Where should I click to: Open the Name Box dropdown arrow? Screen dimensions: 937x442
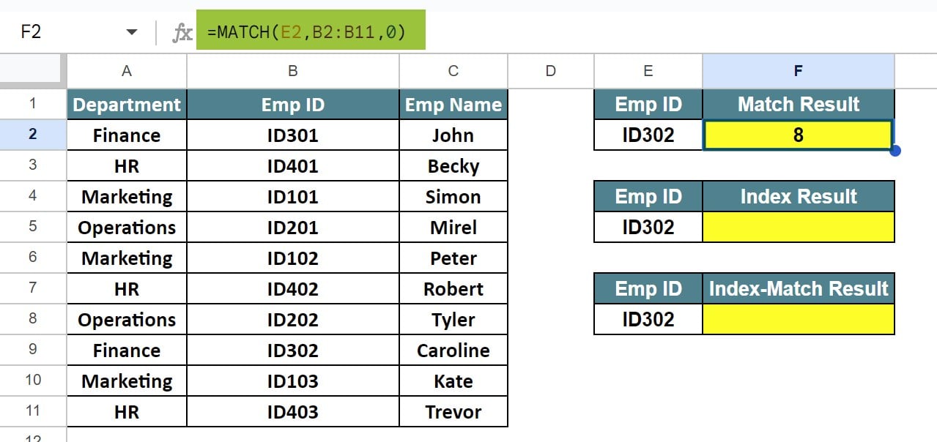coord(132,31)
